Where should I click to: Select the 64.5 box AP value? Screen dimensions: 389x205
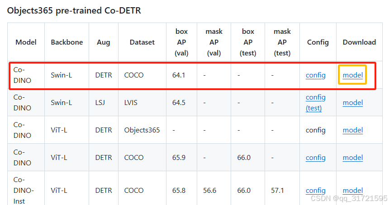coord(179,103)
